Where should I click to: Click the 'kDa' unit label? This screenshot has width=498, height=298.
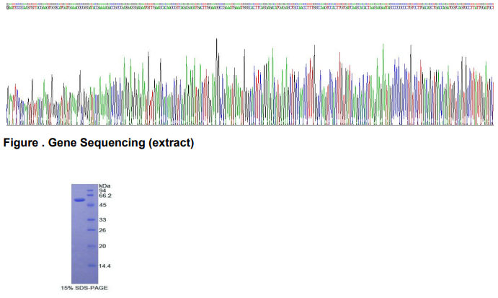tap(105, 185)
